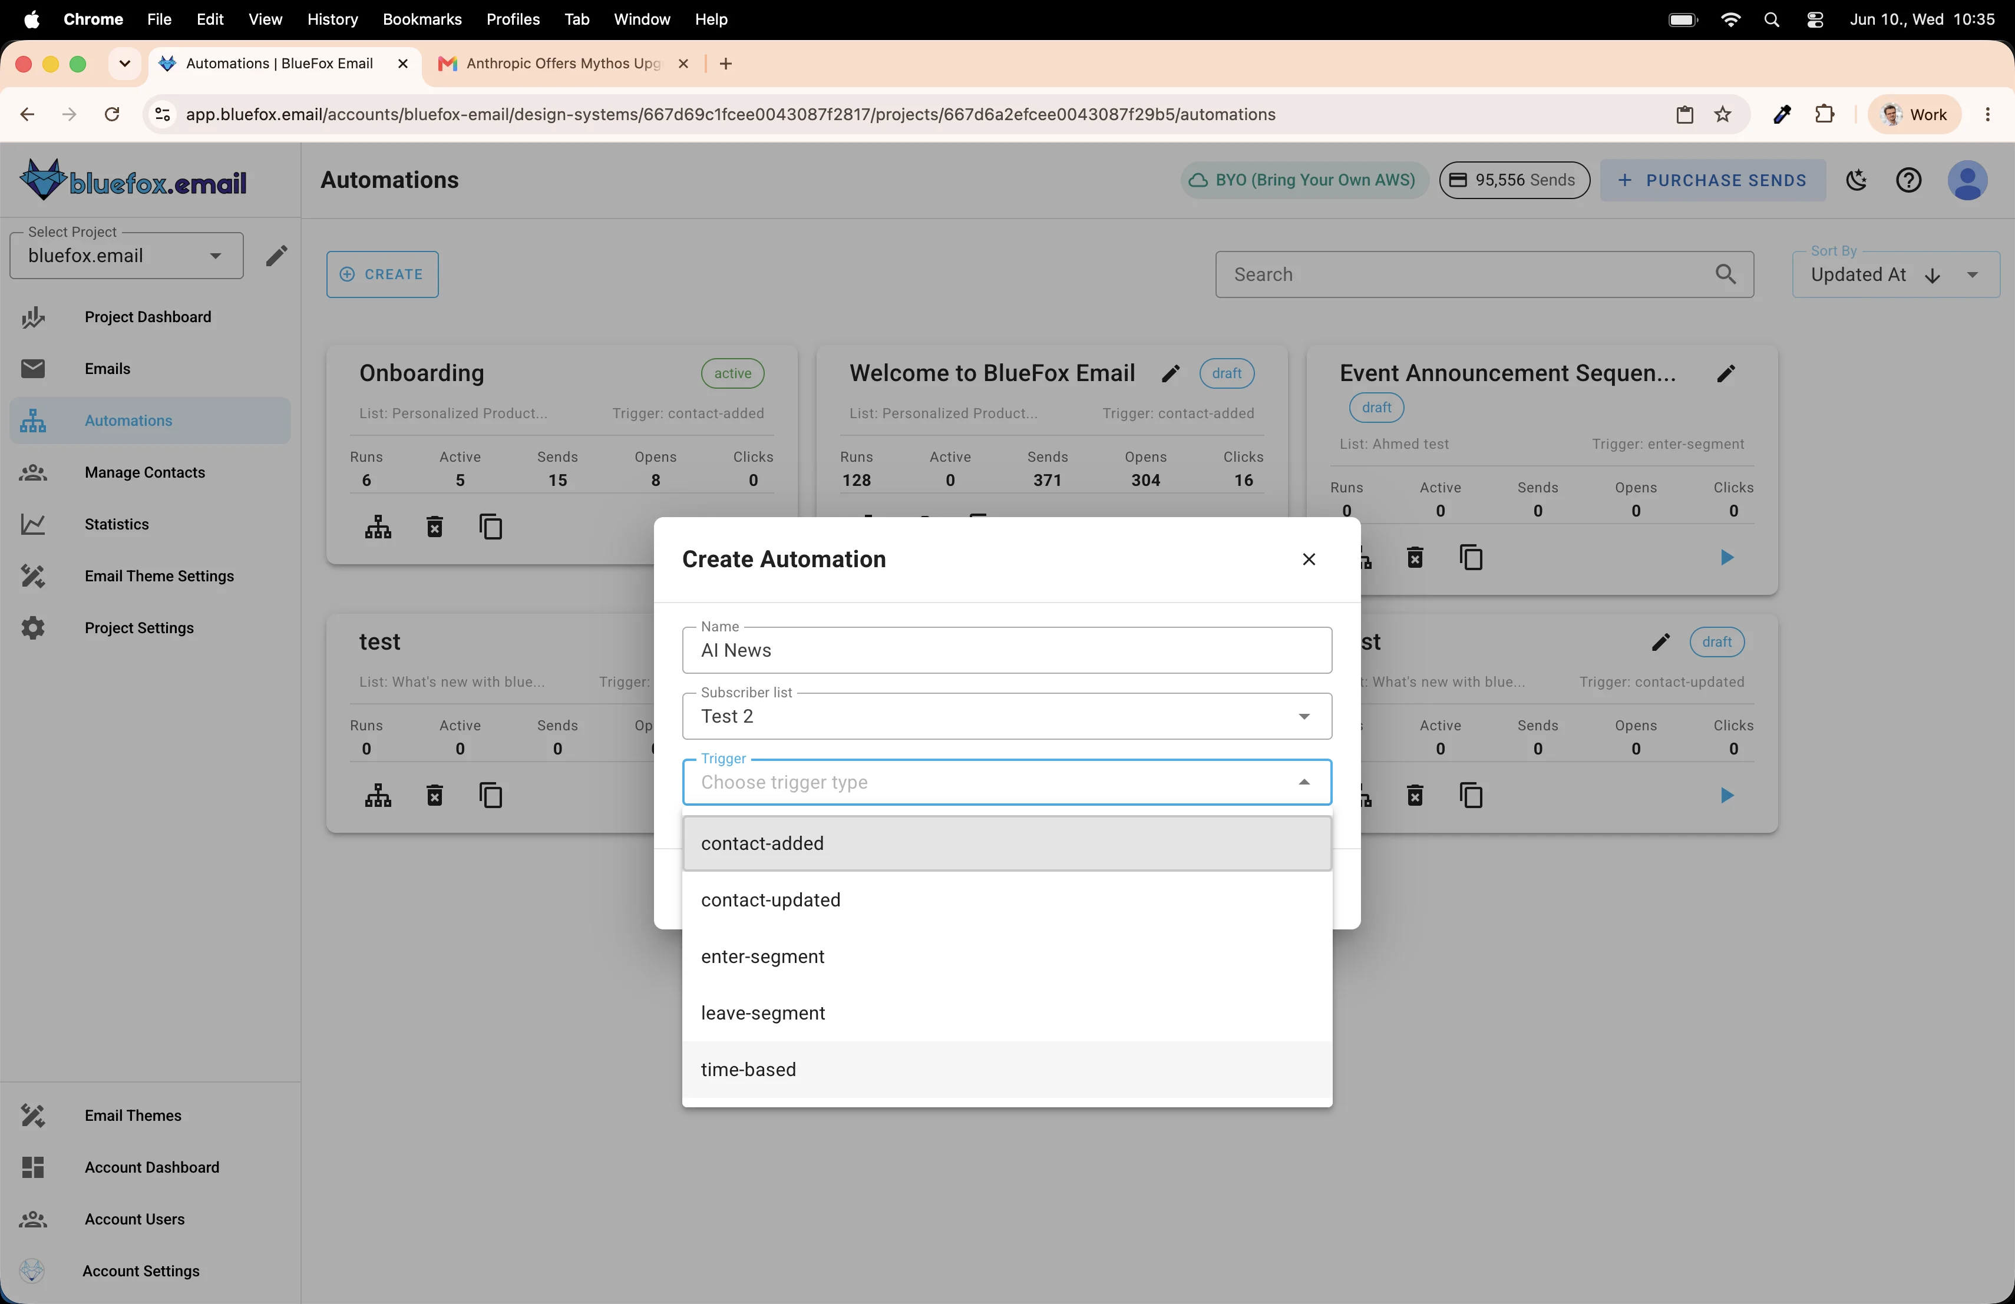The image size is (2015, 1304).
Task: Open the Select Project dropdown
Action: click(126, 256)
